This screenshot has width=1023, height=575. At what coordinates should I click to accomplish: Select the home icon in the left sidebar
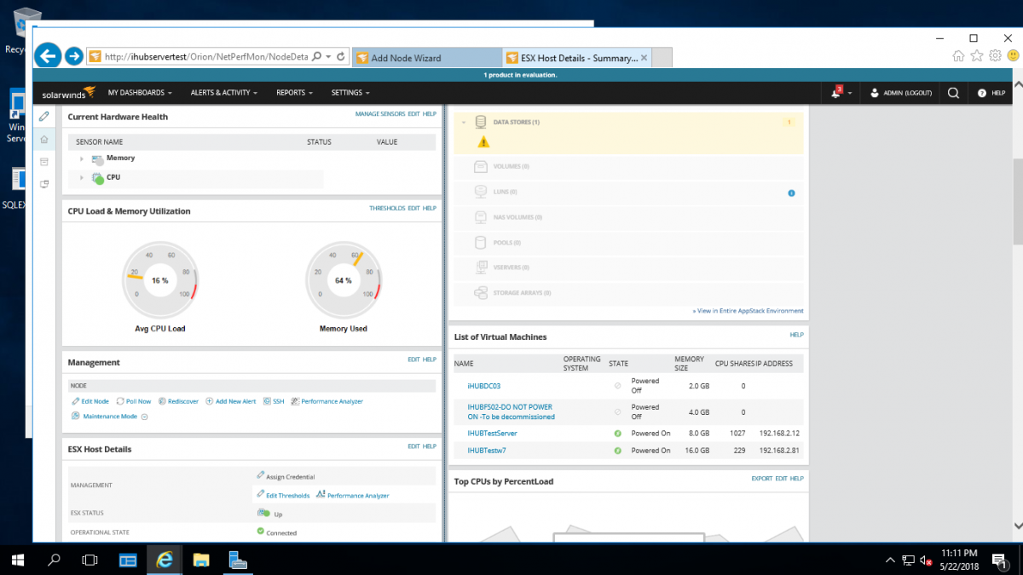click(43, 138)
